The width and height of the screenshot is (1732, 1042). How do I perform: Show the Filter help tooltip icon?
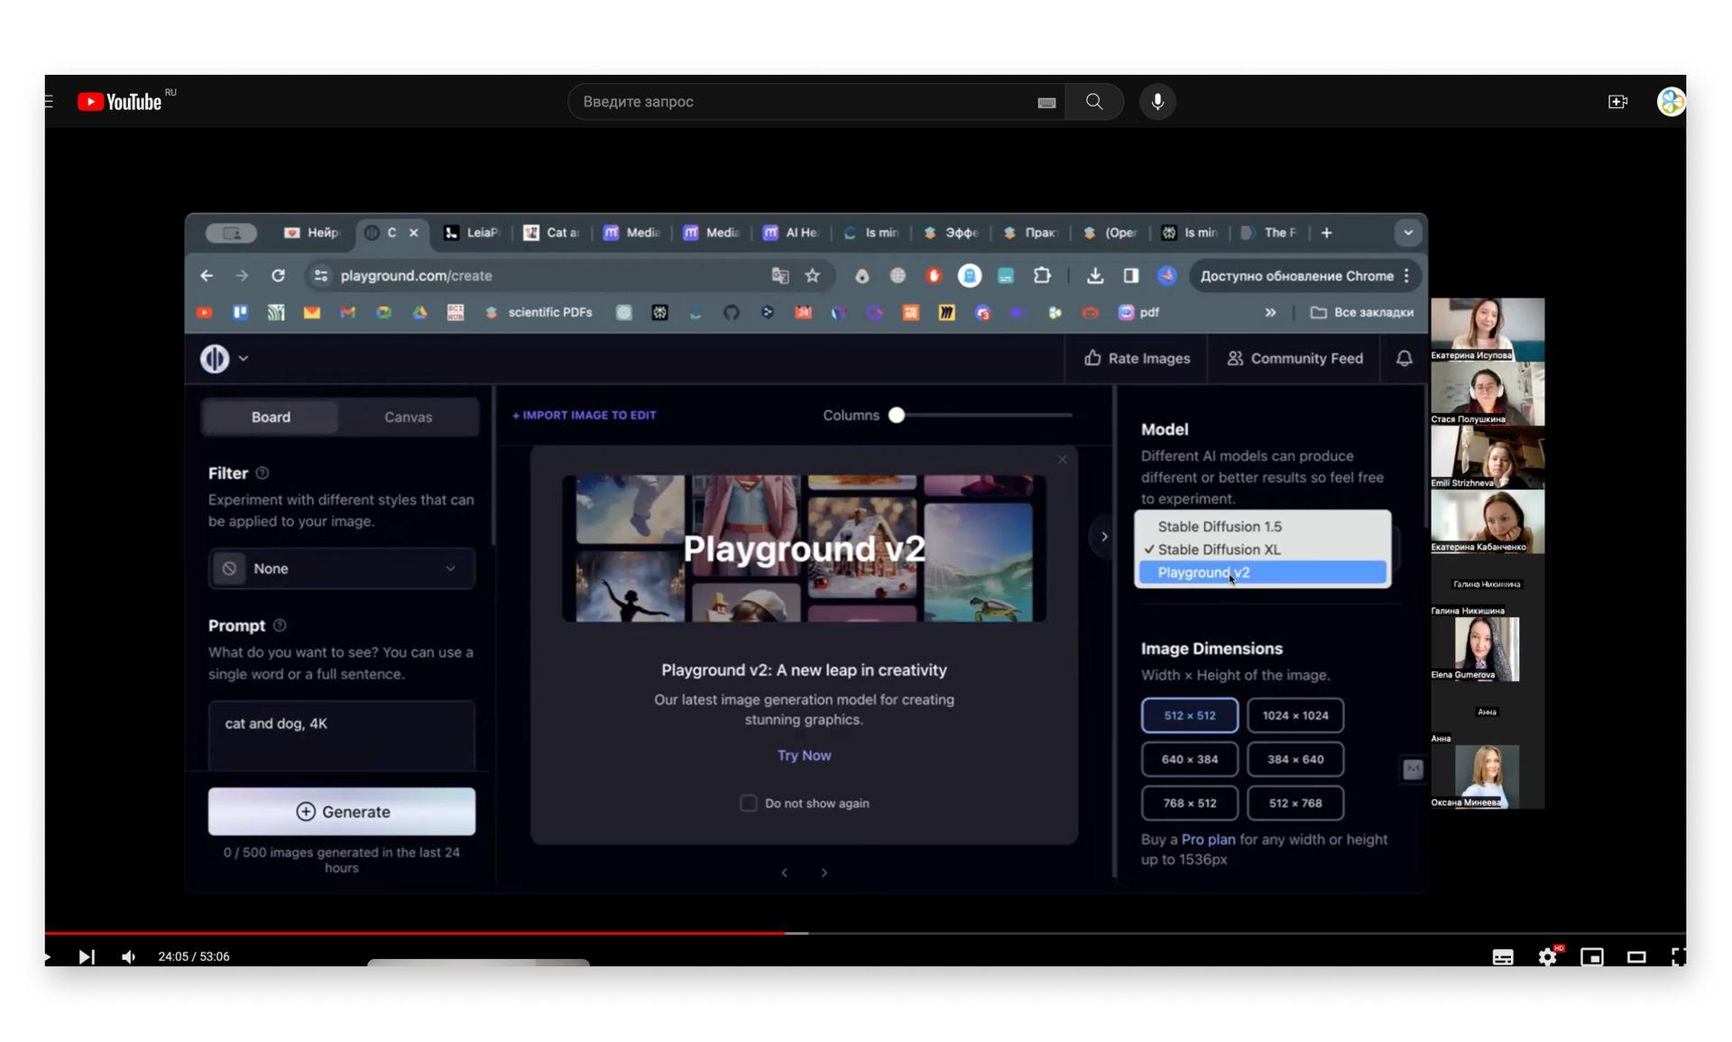pos(262,474)
